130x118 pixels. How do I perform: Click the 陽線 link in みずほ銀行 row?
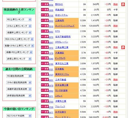coord(115,112)
